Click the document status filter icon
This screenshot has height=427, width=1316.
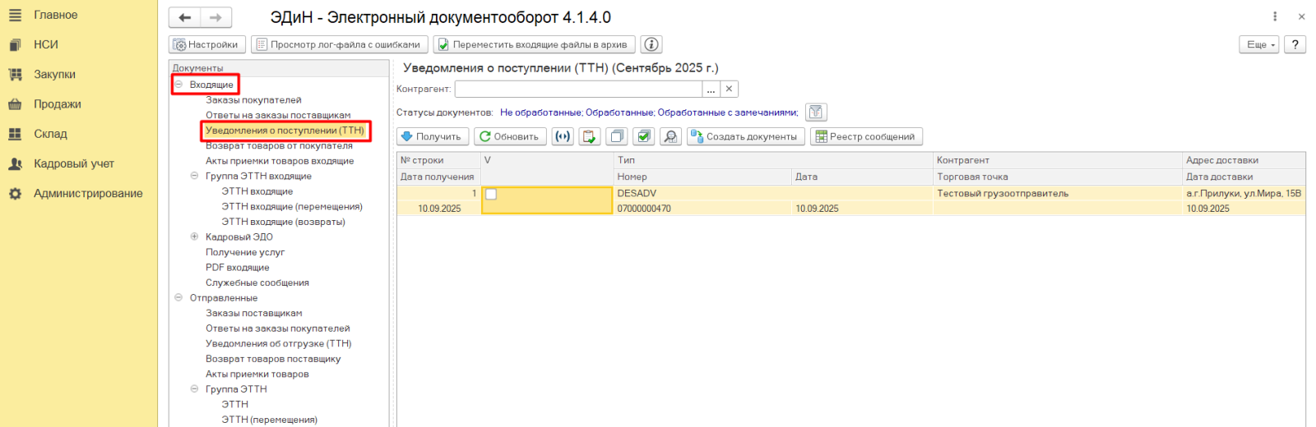(816, 112)
